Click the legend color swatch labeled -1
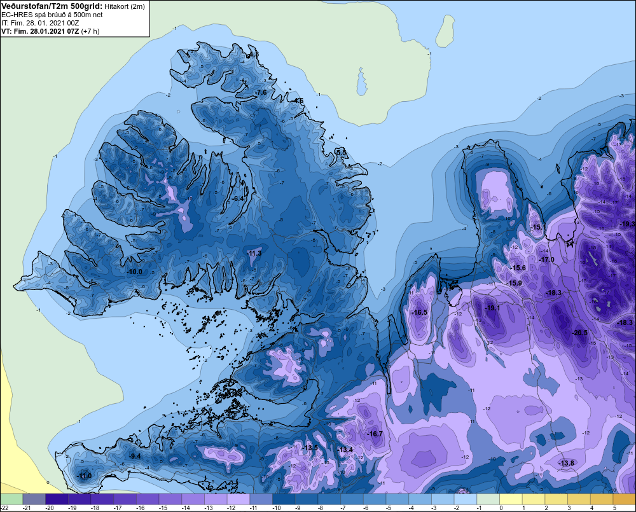Viewport: 636px width, 512px height. click(x=488, y=499)
